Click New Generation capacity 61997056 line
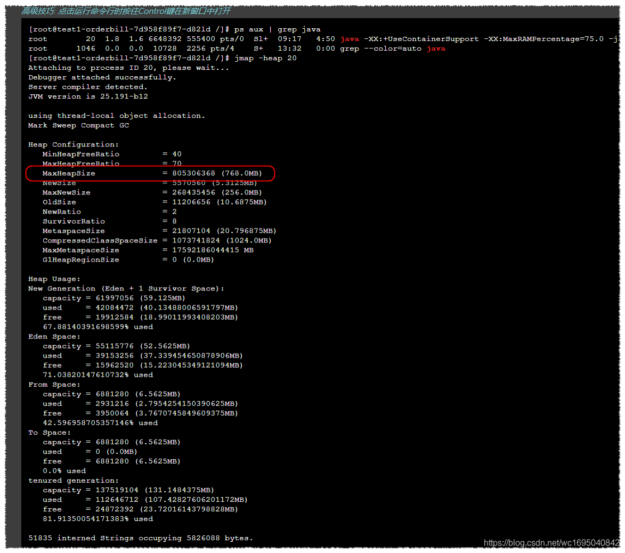625x553 pixels. click(114, 298)
